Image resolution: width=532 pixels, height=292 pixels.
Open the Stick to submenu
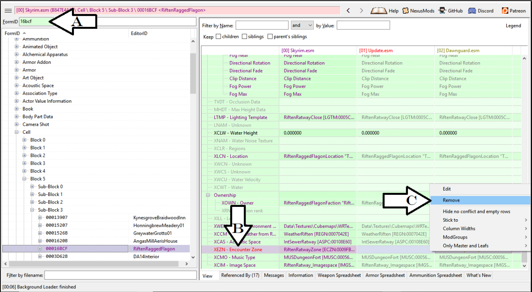pos(480,220)
